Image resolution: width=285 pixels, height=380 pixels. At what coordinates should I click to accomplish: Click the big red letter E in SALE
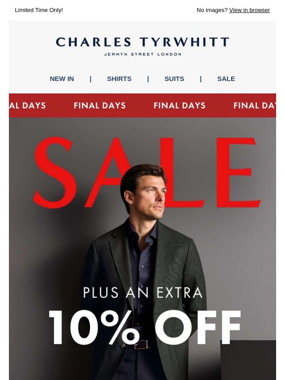238,172
